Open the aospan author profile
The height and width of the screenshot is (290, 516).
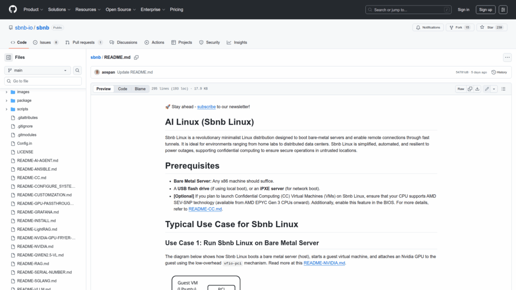tap(108, 72)
